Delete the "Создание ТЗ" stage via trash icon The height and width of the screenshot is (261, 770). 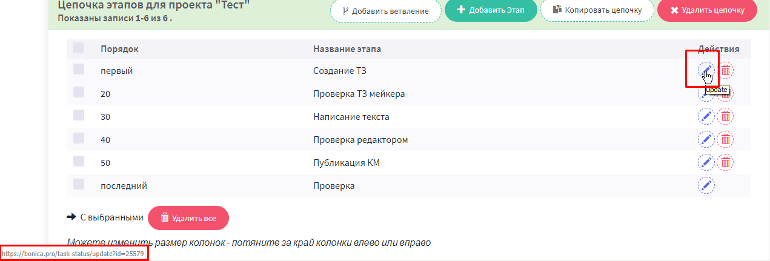[x=725, y=70]
